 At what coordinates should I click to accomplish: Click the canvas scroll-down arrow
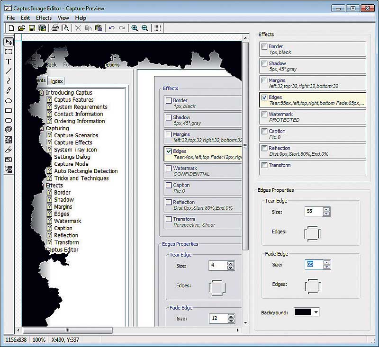pos(245,323)
